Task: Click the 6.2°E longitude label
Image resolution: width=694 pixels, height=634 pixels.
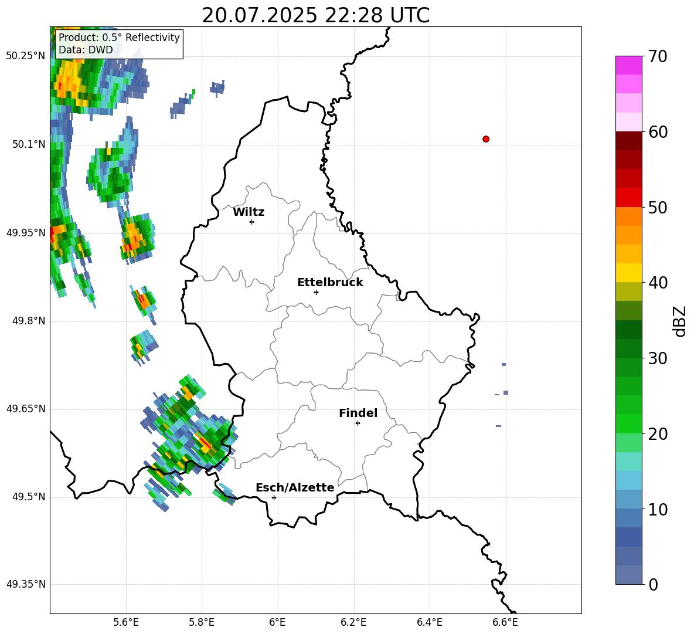Action: coord(353,622)
